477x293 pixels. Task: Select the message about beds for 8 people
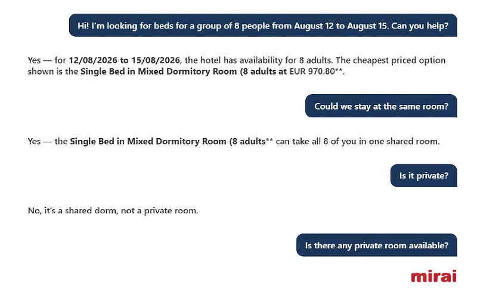point(263,26)
